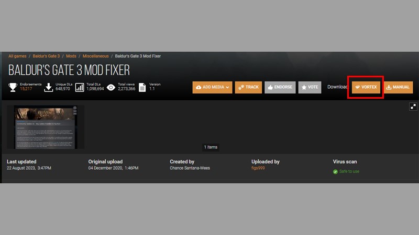Click the Endorsements trophy icon
Screen dimensions: 419x235
click(13, 87)
